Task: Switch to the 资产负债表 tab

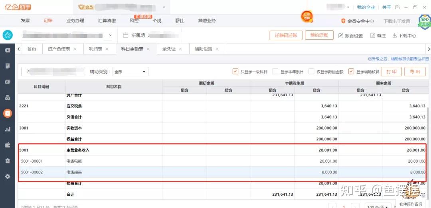Action: pyautogui.click(x=59, y=49)
